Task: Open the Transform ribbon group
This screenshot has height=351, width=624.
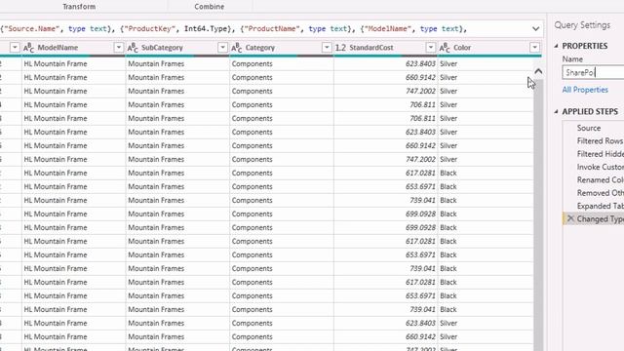Action: (x=79, y=7)
